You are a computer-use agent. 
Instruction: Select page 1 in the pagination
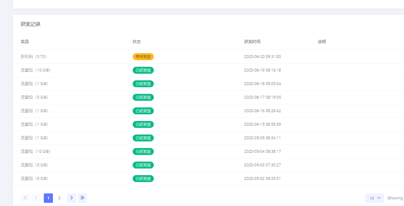(48, 198)
